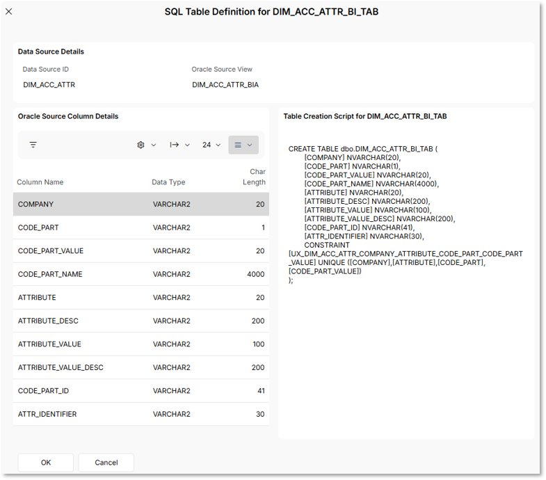Image resolution: width=546 pixels, height=480 pixels.
Task: Click the Data Source ID value DIM_ACC_ATTR
Action: [49, 85]
